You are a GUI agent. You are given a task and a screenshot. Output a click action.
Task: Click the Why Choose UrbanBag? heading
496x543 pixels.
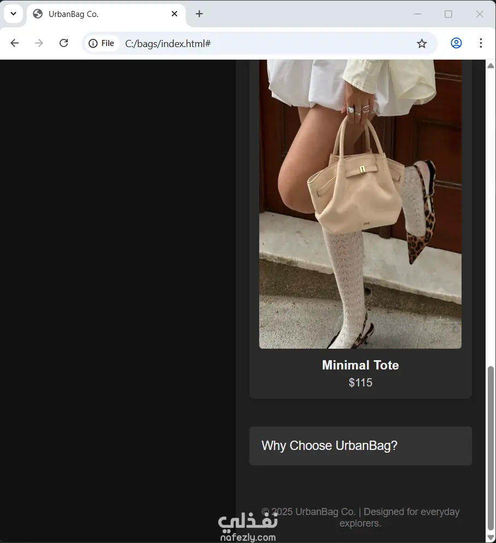[x=329, y=446]
